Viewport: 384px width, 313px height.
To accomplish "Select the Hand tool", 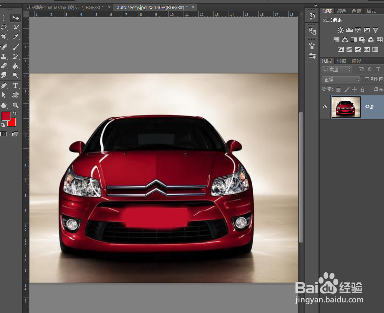I will pos(4,105).
